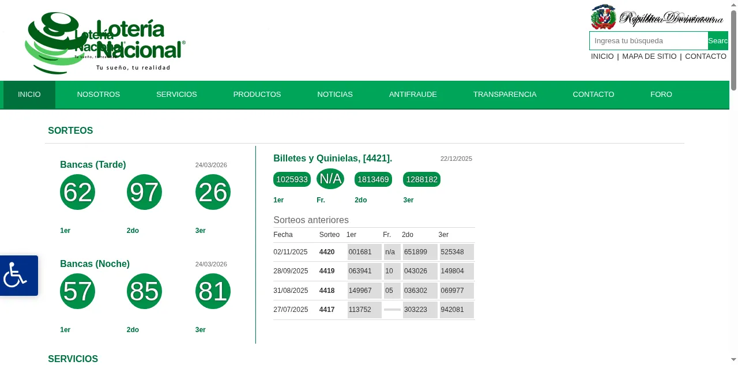Click the second prize badge 1813469
This screenshot has width=738, height=365.
373,179
